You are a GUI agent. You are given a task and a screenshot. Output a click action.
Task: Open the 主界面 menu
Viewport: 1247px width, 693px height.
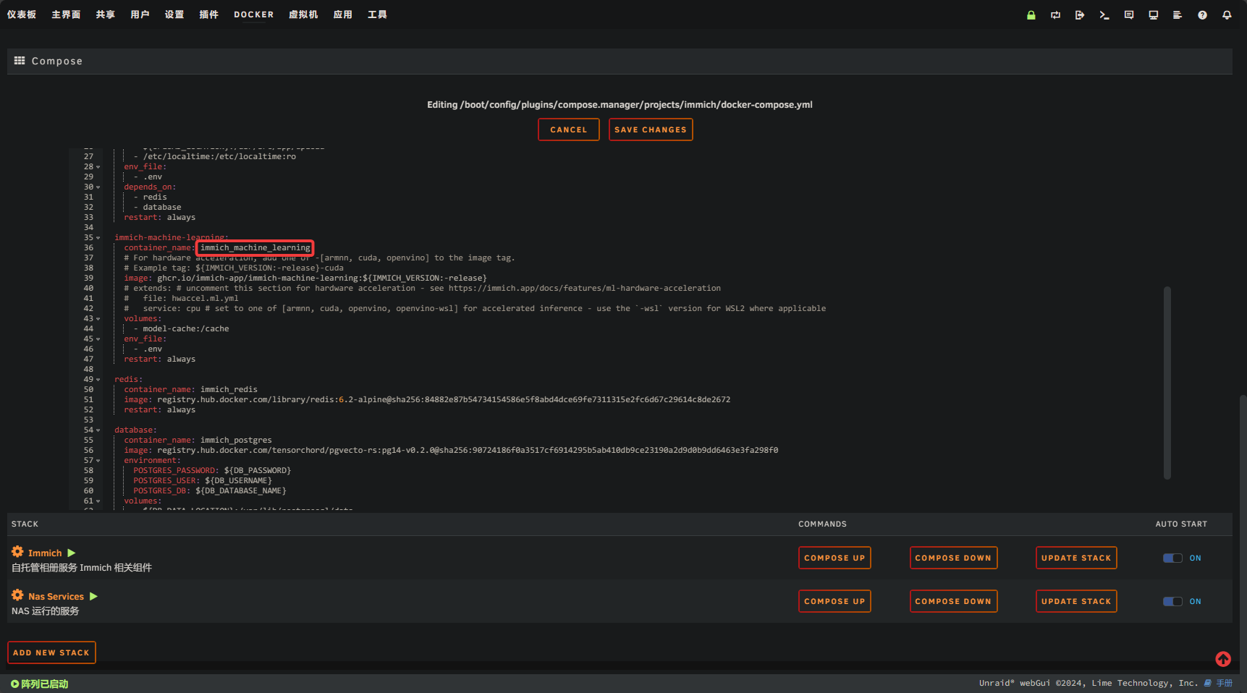tap(66, 14)
